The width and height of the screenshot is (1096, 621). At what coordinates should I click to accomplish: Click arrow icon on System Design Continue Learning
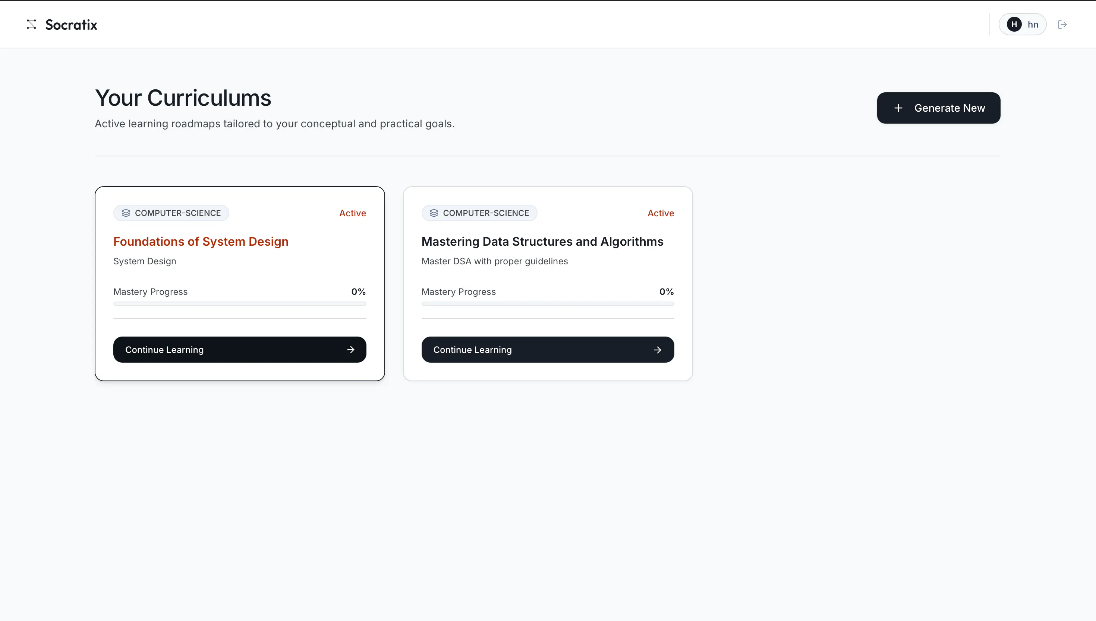click(x=350, y=350)
